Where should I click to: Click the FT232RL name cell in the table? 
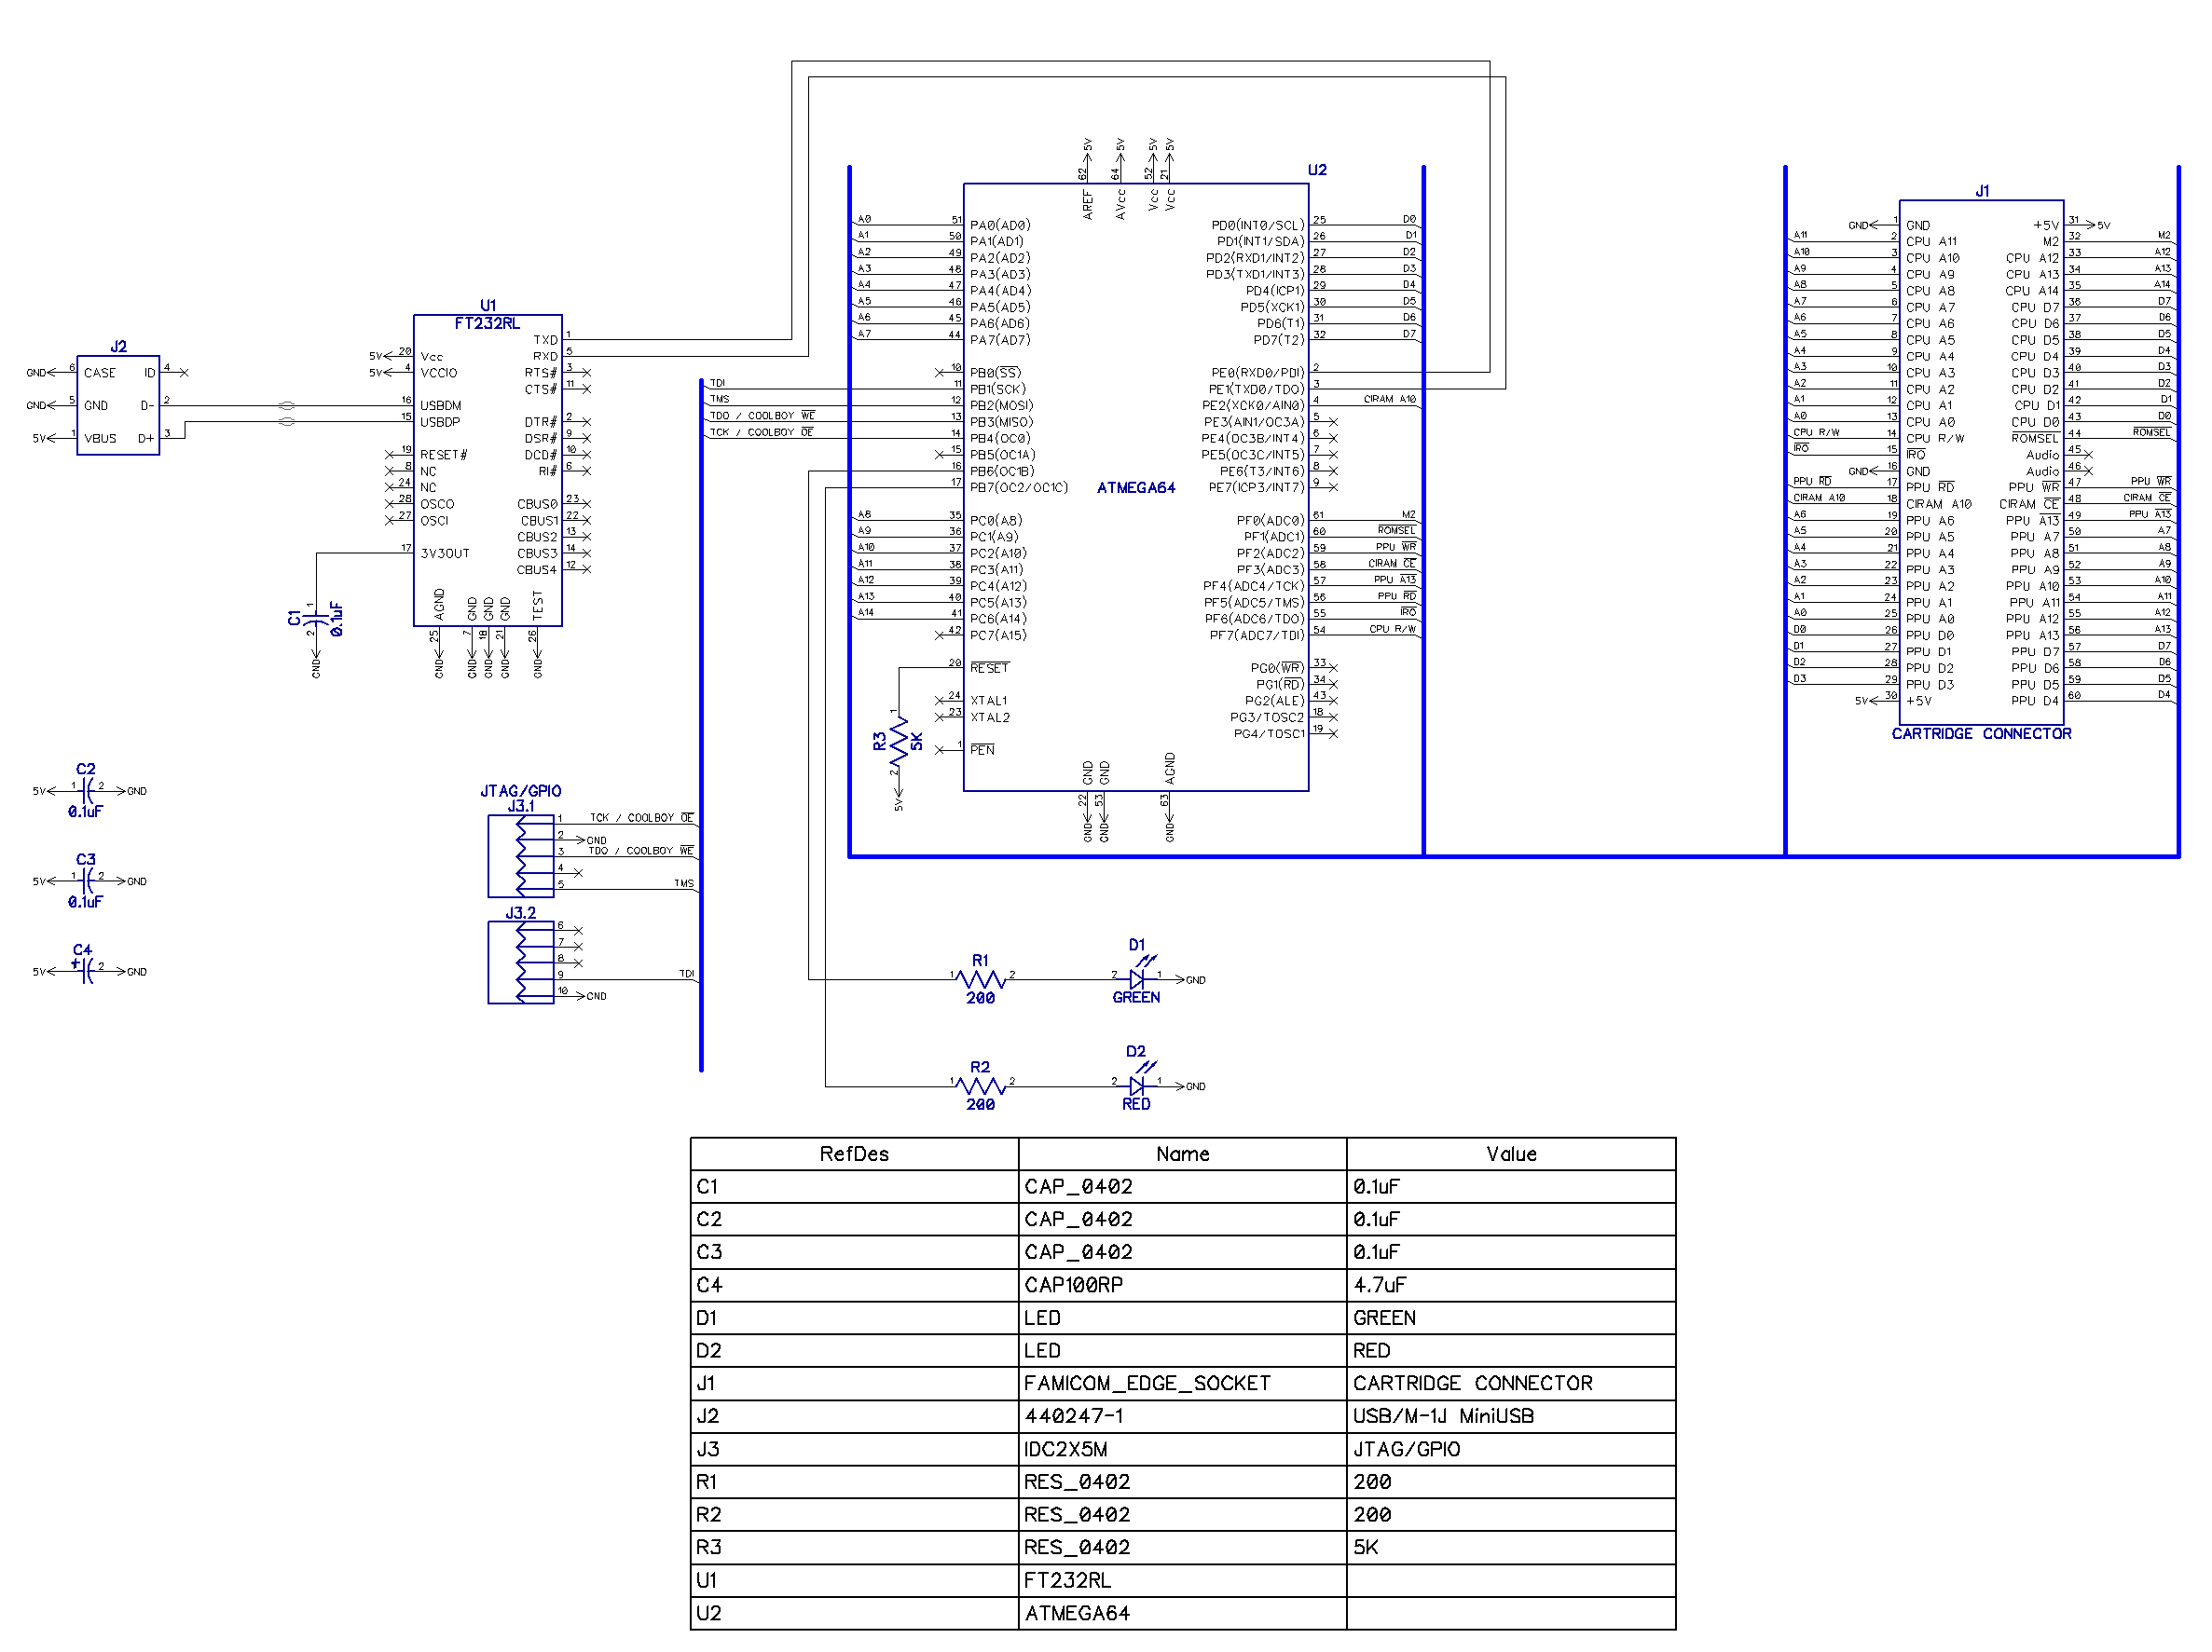coord(1182,1580)
